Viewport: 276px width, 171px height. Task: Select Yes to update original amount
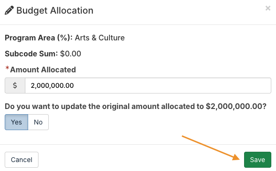point(16,122)
